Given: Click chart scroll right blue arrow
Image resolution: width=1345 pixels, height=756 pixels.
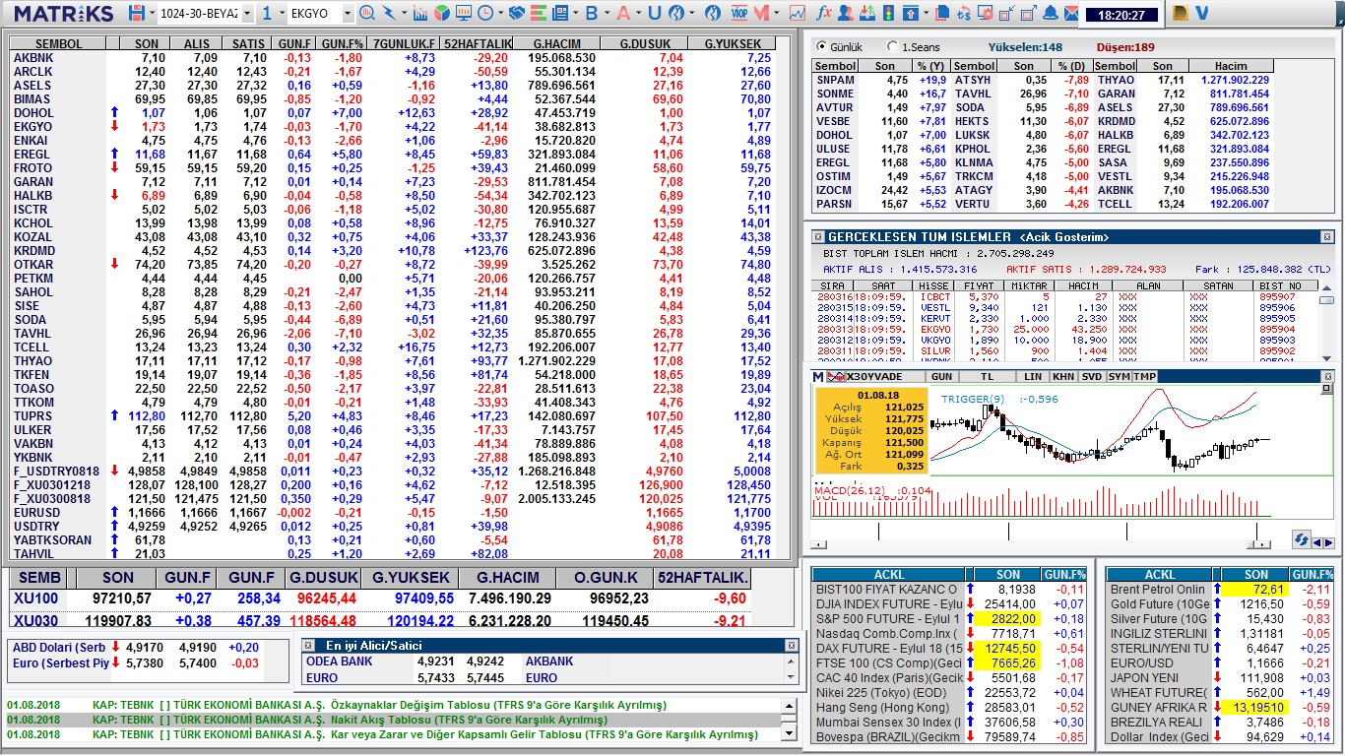Looking at the screenshot, I should [1329, 542].
